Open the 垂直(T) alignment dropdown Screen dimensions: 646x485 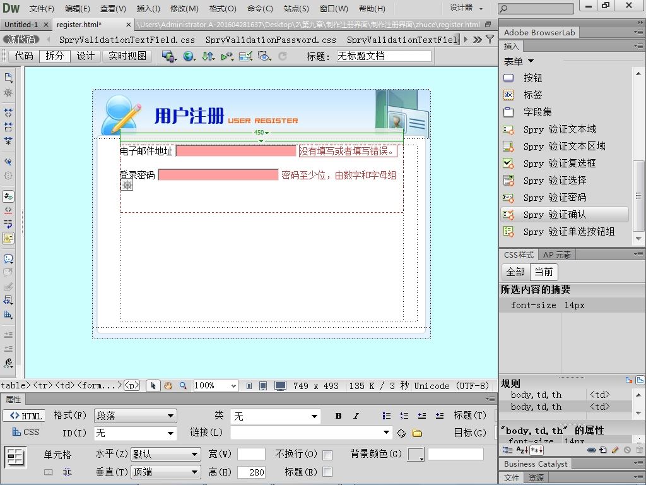click(x=166, y=472)
